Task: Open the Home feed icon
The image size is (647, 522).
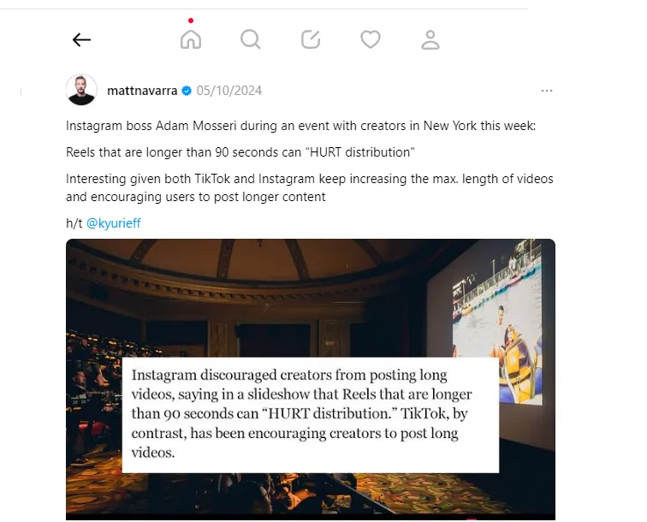Action: point(191,39)
